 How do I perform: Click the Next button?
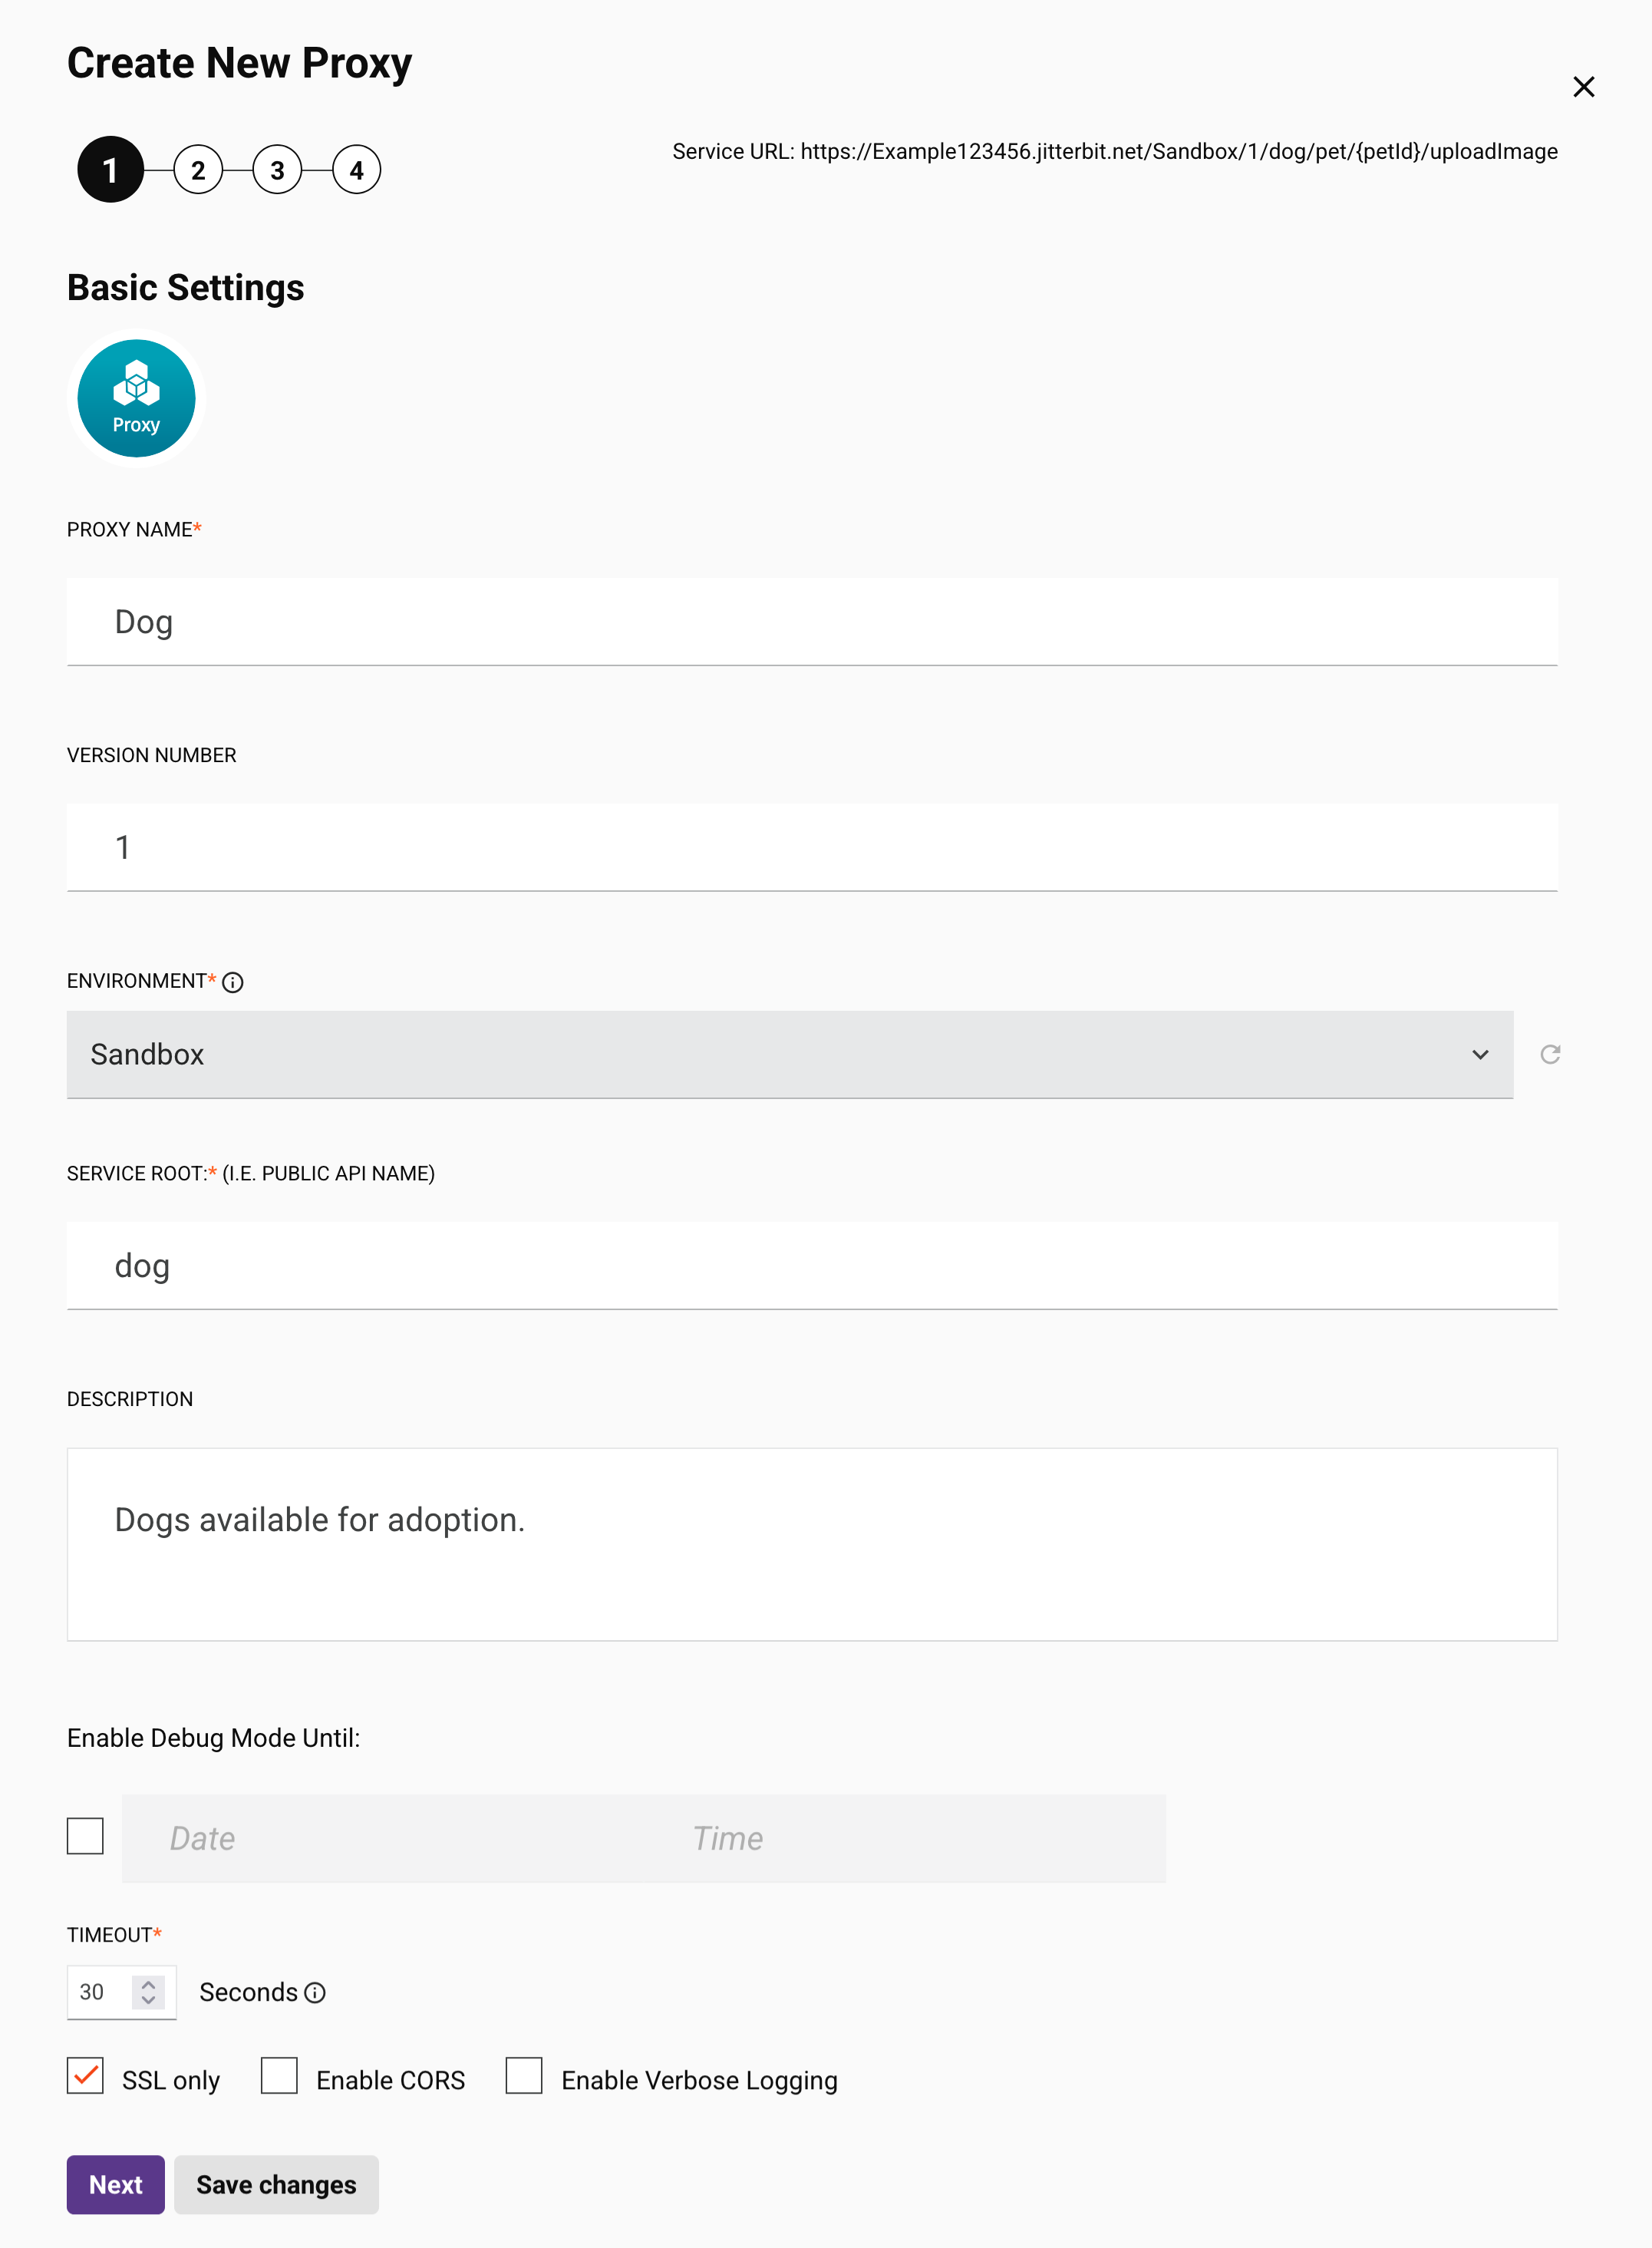click(115, 2185)
